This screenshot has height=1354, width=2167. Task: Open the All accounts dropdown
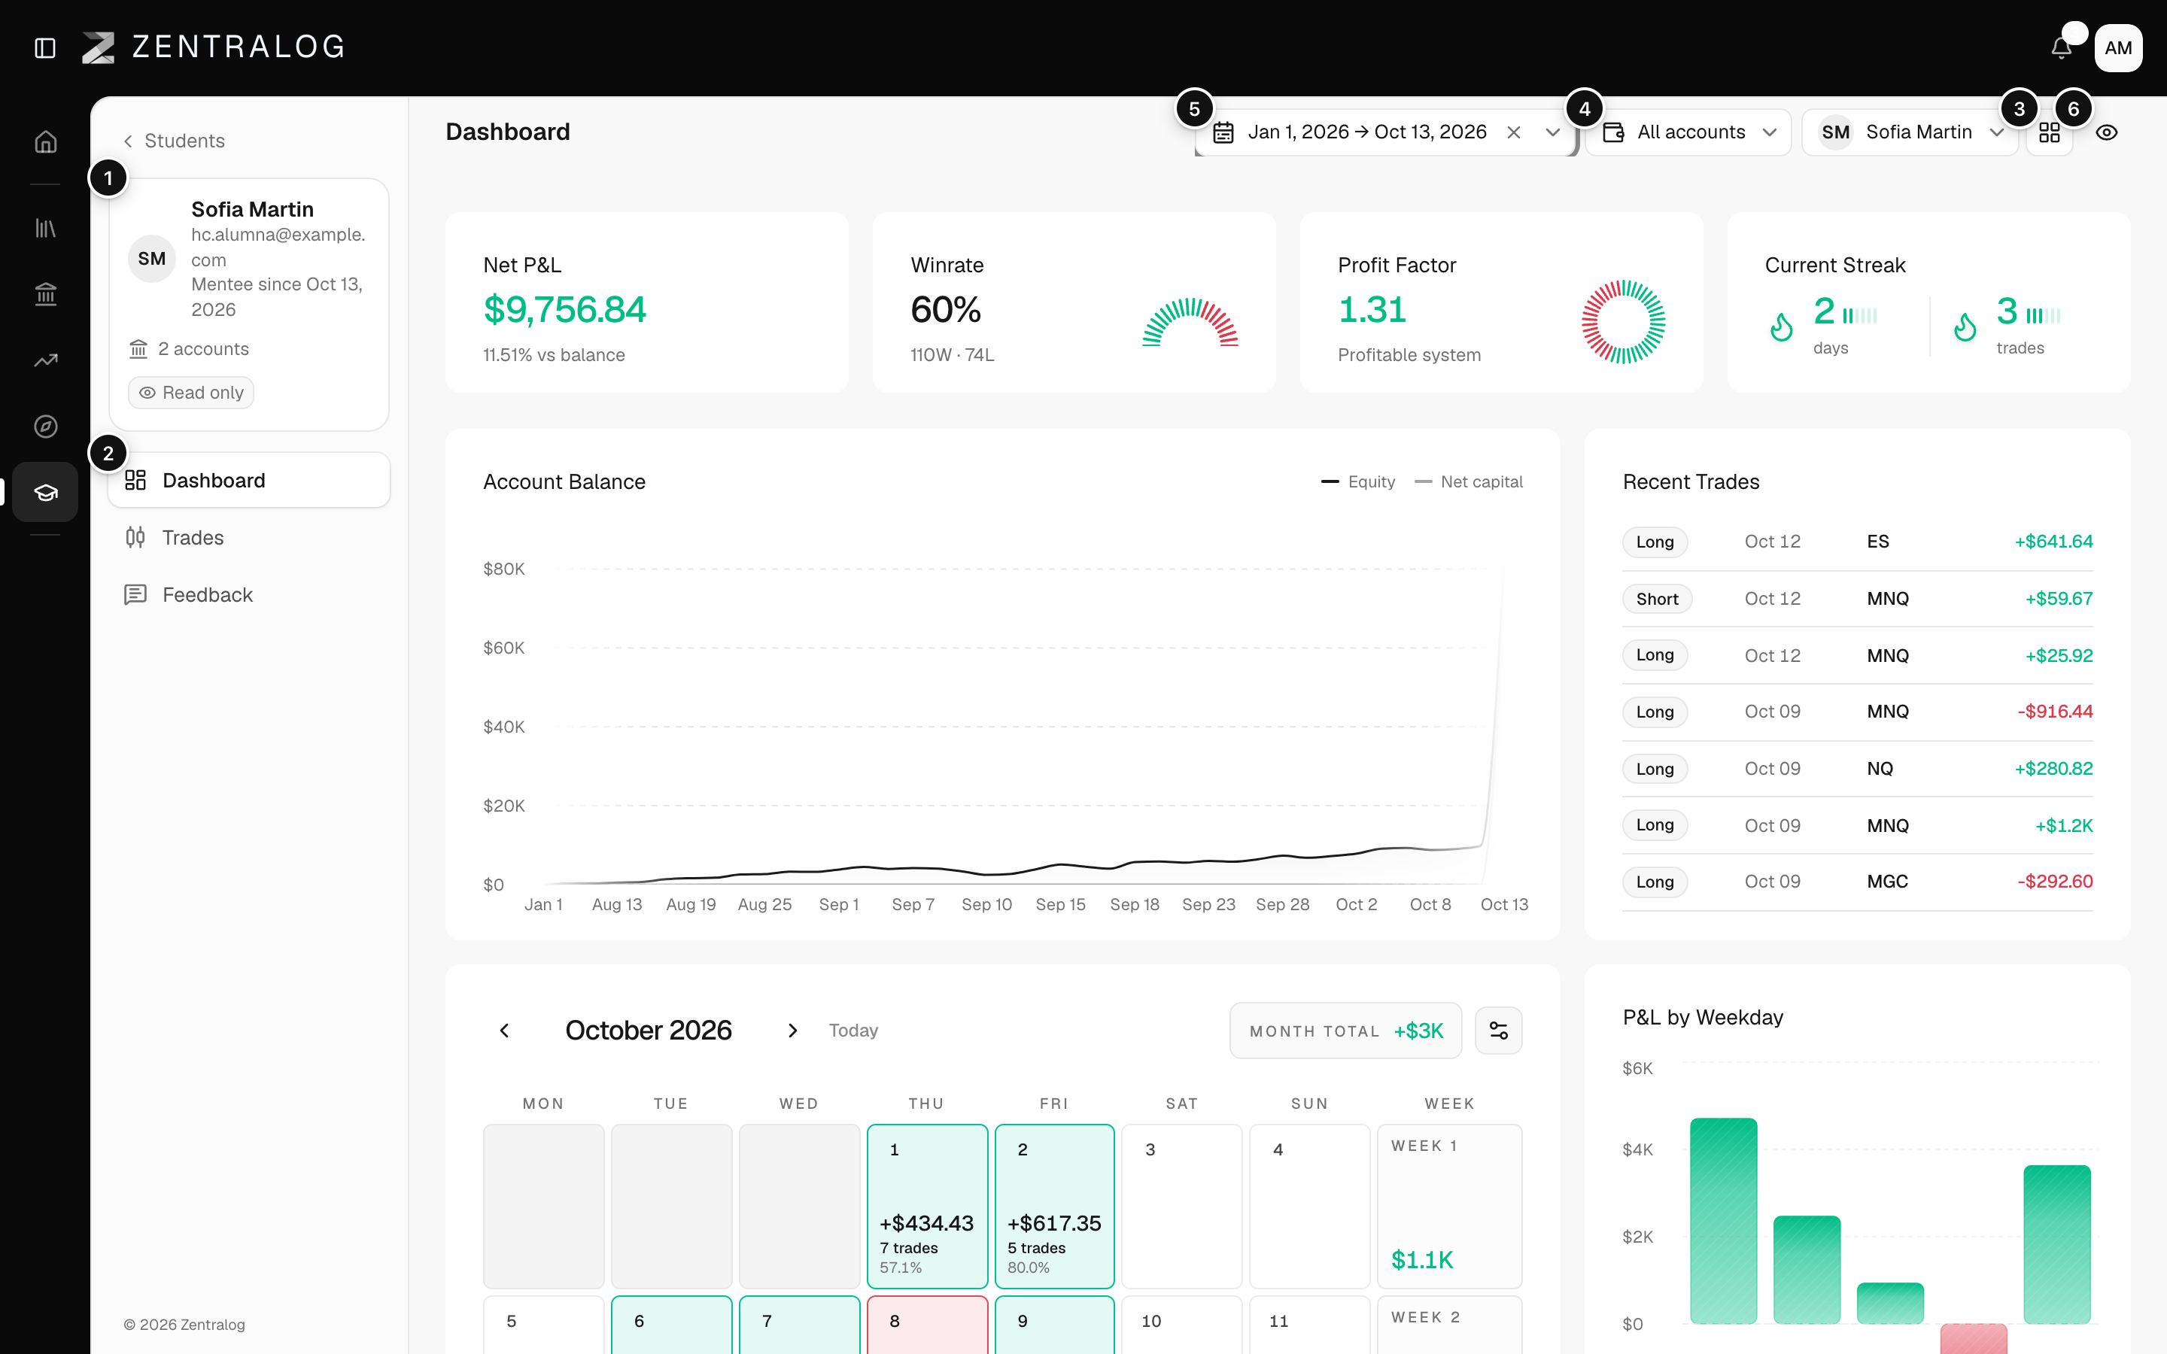click(x=1688, y=132)
